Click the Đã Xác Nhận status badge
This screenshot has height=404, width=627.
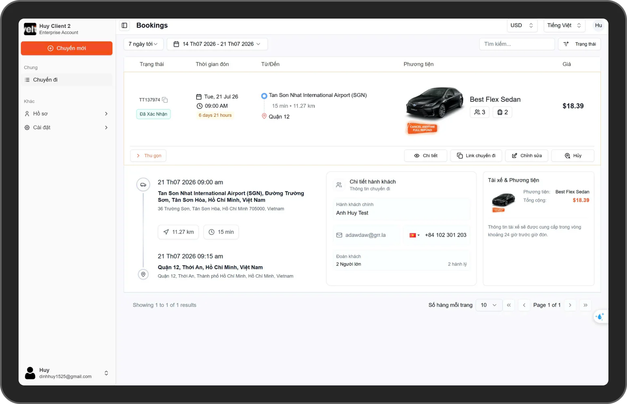(154, 114)
